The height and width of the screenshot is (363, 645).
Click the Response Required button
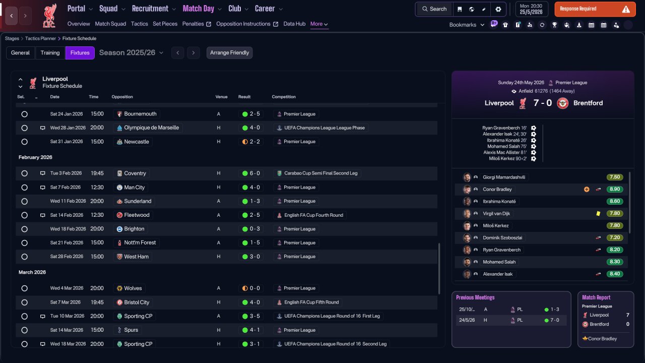point(595,9)
